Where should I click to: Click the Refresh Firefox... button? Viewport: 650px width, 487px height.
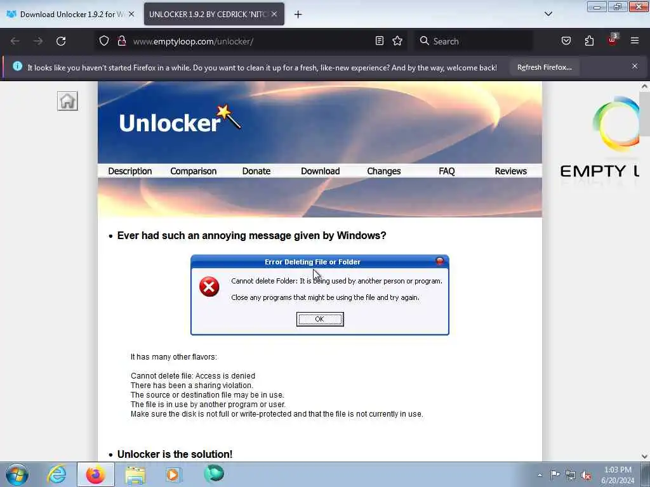pyautogui.click(x=544, y=67)
